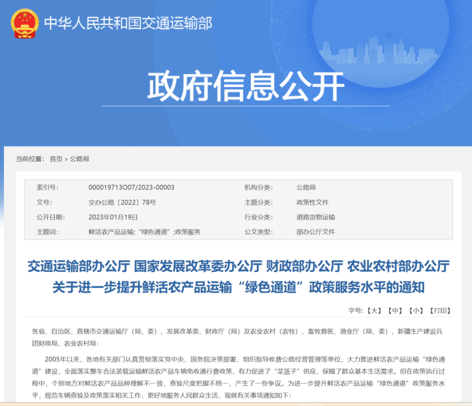Select document number 交办公路〔2022〕78号
The height and width of the screenshot is (406, 472).
pyautogui.click(x=122, y=202)
